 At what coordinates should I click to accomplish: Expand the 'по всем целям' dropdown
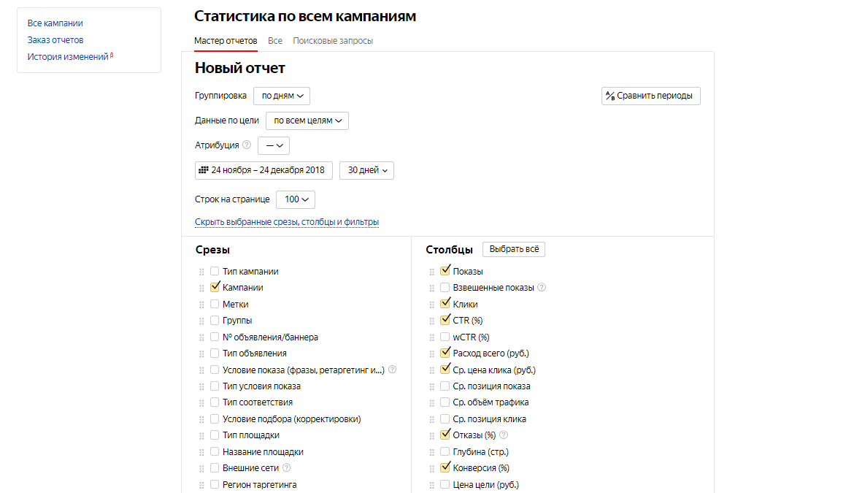307,121
